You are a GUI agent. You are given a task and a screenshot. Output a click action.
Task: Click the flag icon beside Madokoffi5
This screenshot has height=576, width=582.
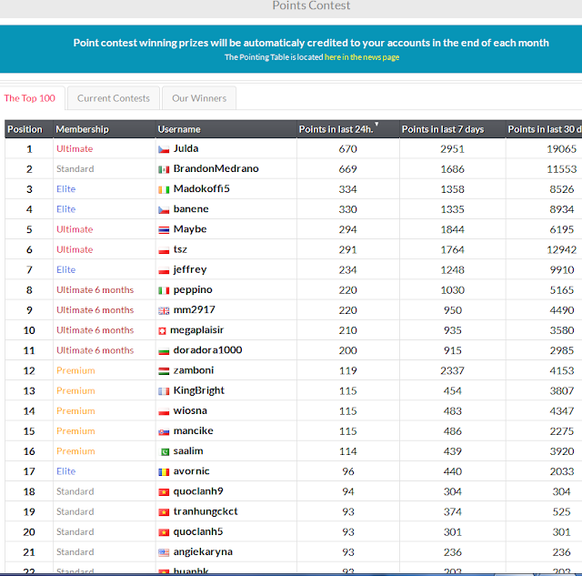coord(164,189)
